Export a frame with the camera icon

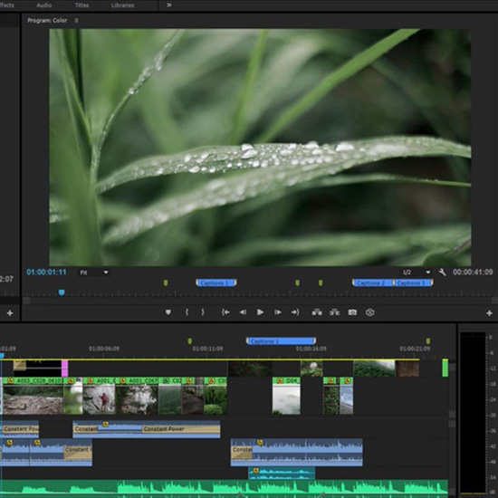coord(352,312)
